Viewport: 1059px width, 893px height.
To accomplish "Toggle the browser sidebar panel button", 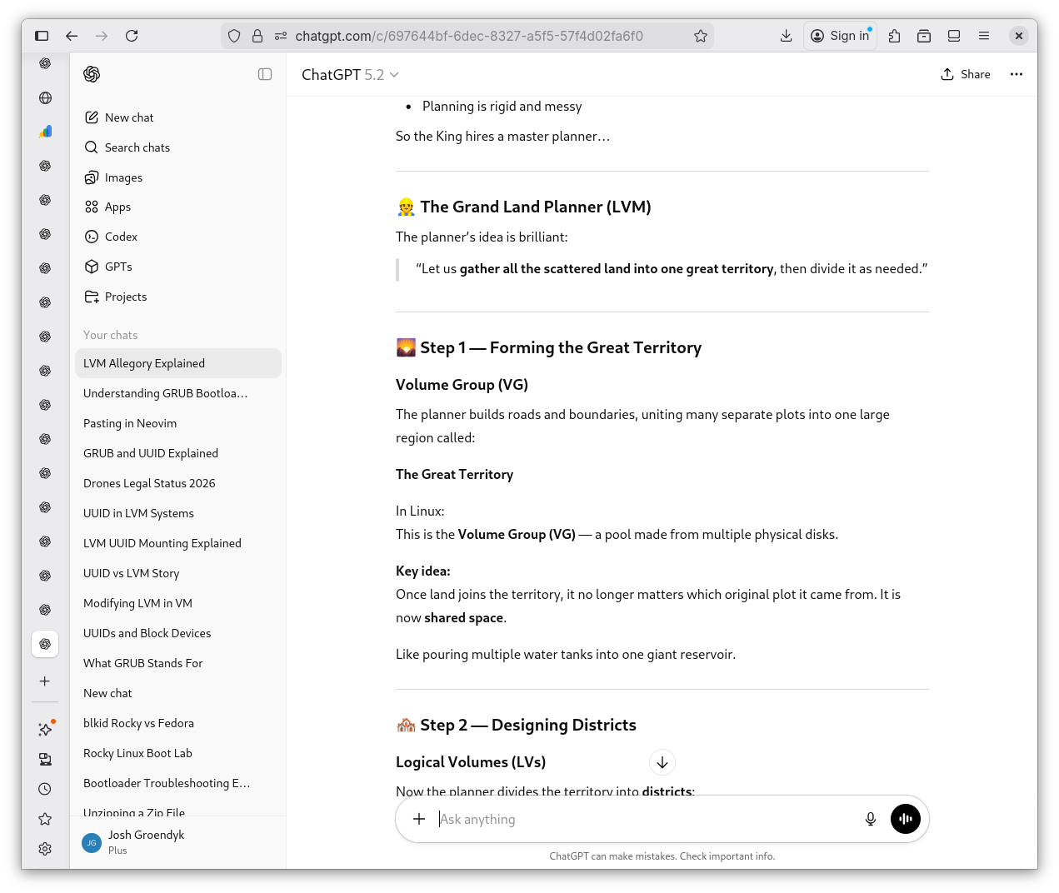I will click(x=42, y=36).
